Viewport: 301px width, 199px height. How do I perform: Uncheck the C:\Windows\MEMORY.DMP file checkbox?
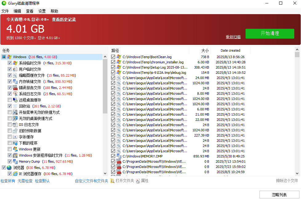[x=113, y=156]
